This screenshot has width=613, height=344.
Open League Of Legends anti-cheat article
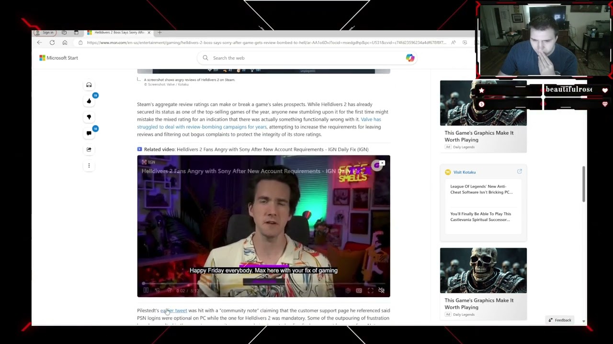pos(481,189)
